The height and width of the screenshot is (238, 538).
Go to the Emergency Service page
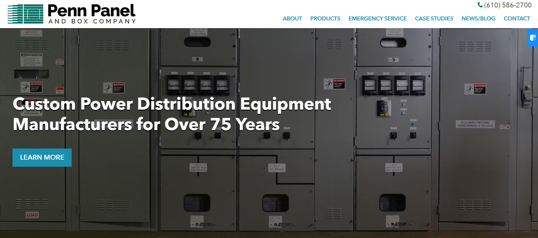pyautogui.click(x=378, y=18)
